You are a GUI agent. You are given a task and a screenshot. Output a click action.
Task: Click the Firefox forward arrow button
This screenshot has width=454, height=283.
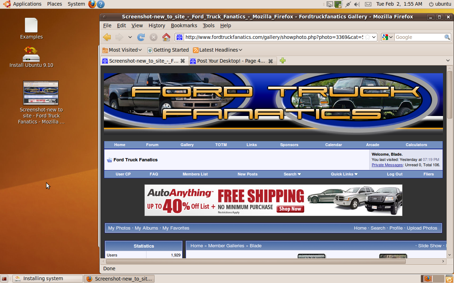coord(119,37)
